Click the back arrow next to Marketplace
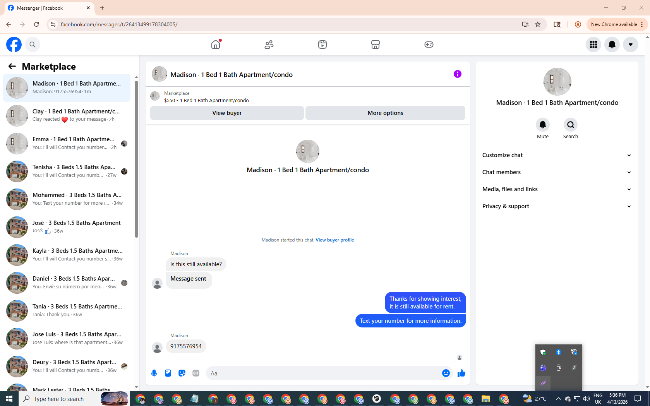The width and height of the screenshot is (650, 406). point(12,66)
